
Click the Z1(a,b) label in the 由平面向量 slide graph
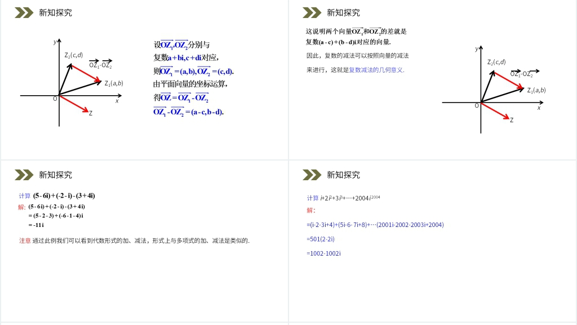tap(114, 83)
